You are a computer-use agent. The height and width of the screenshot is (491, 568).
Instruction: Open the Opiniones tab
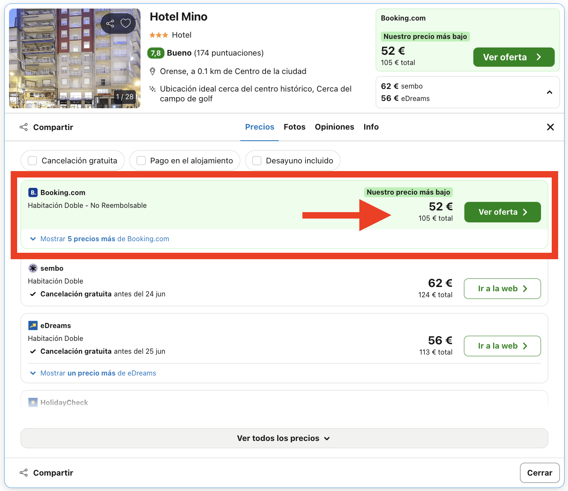[334, 127]
